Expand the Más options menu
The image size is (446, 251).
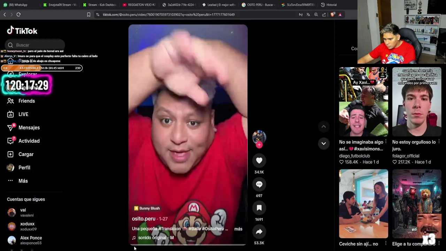(x=23, y=181)
